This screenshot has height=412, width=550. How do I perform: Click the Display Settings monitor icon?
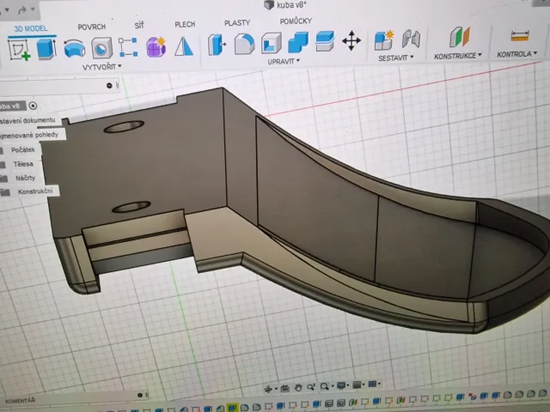pyautogui.click(x=340, y=385)
